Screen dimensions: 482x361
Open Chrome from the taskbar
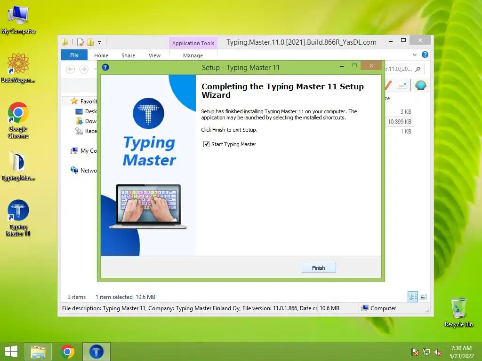pos(67,352)
